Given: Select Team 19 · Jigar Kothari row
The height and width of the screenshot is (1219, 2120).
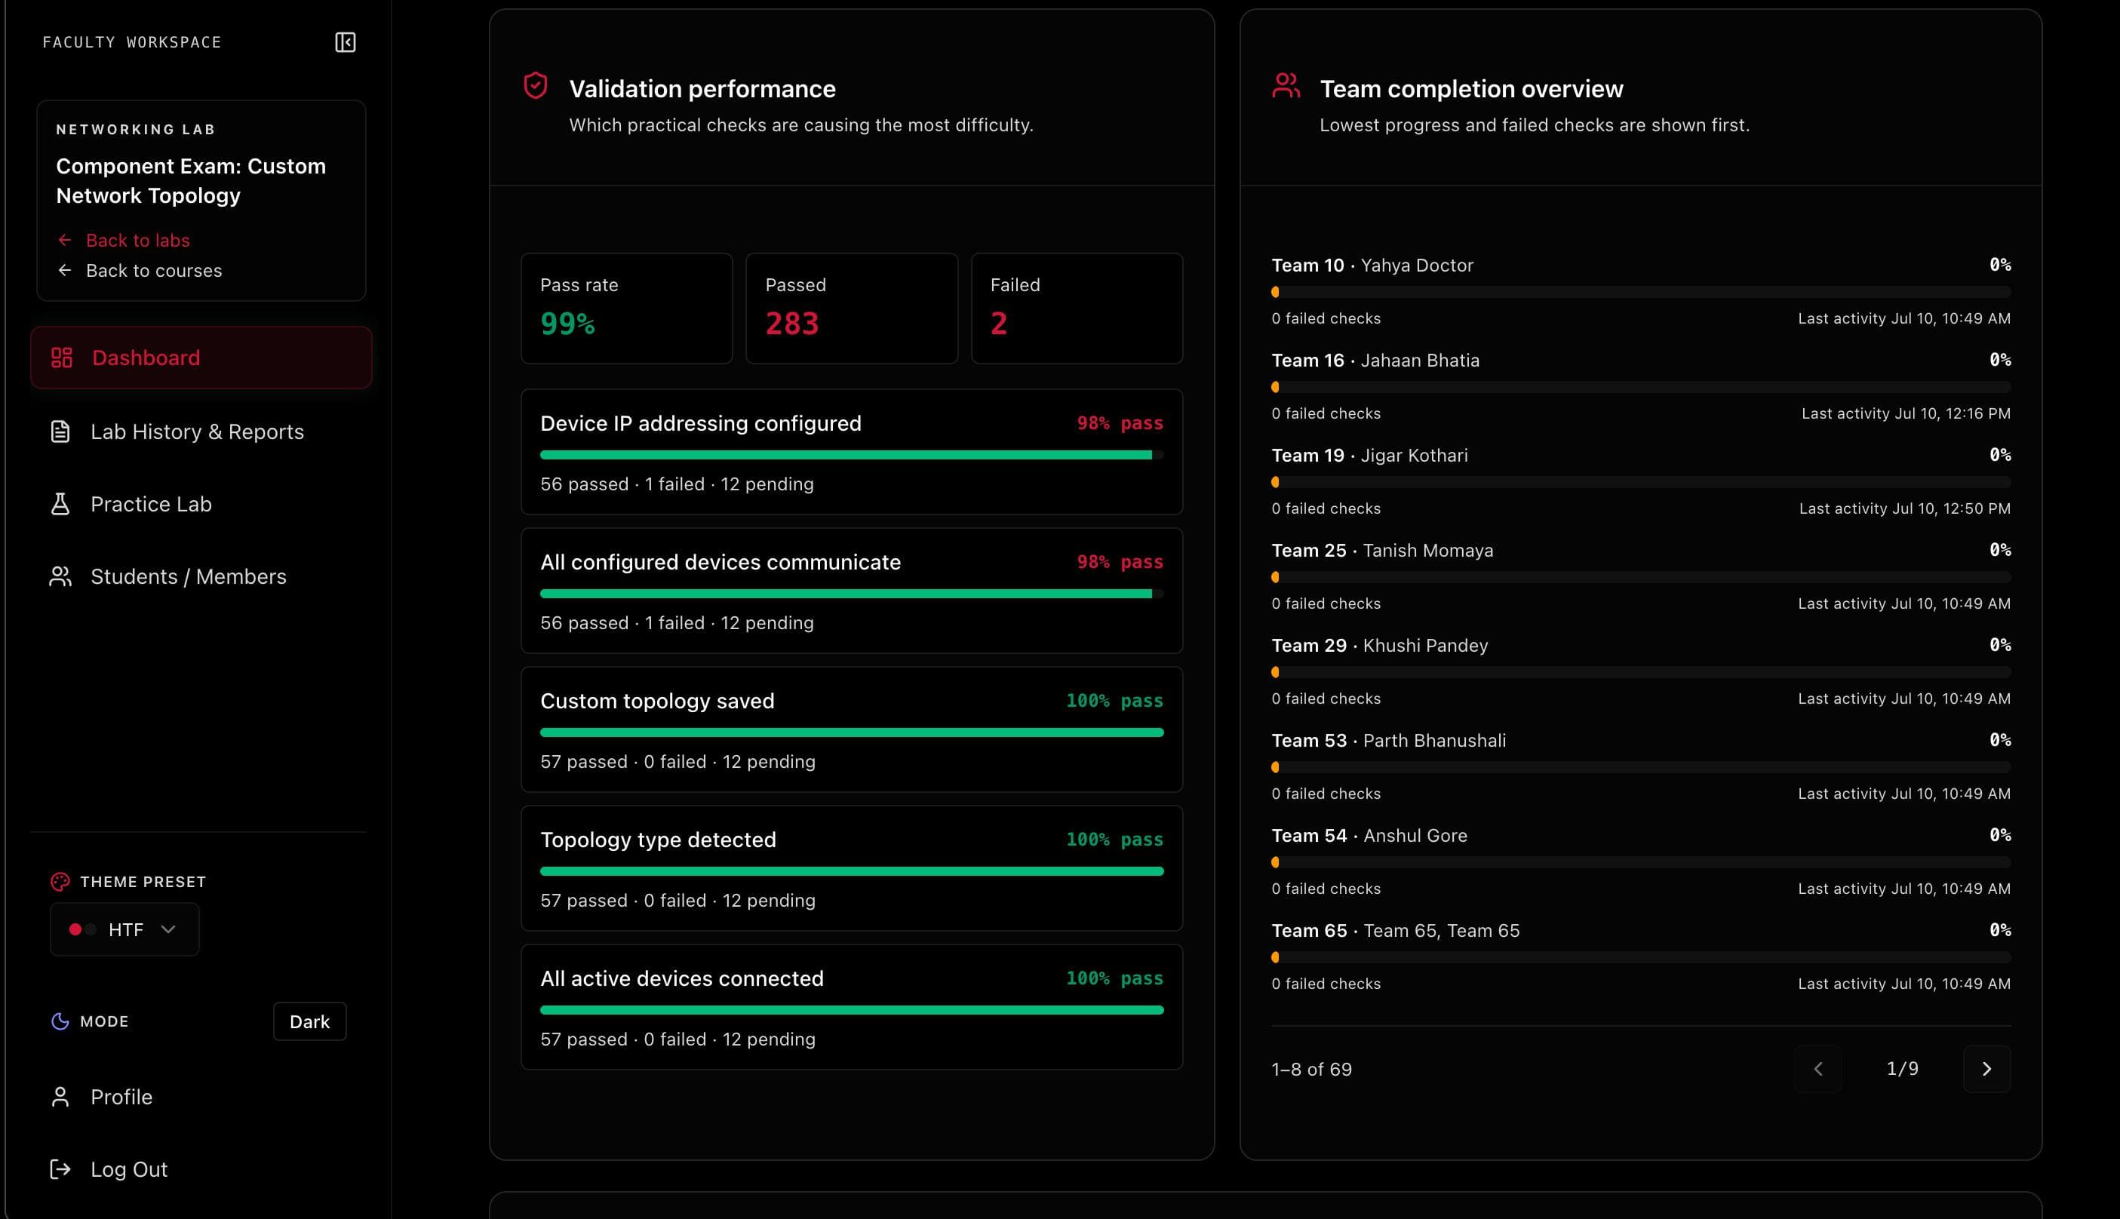Looking at the screenshot, I should coord(1641,481).
